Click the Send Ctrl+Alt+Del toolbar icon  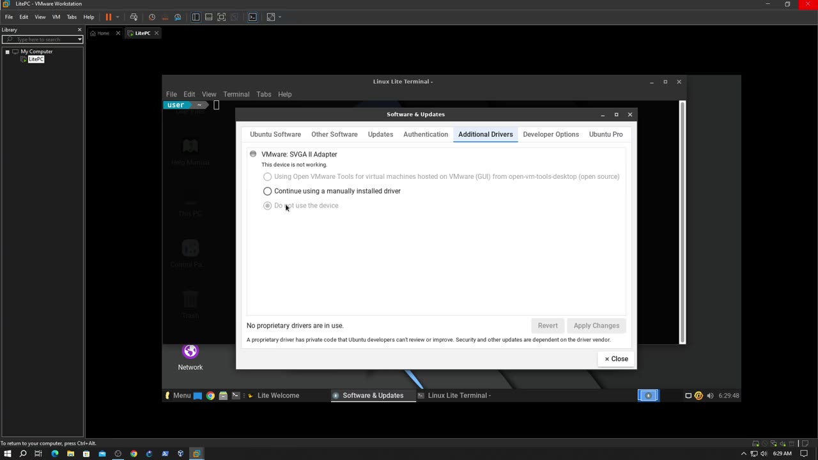click(134, 17)
